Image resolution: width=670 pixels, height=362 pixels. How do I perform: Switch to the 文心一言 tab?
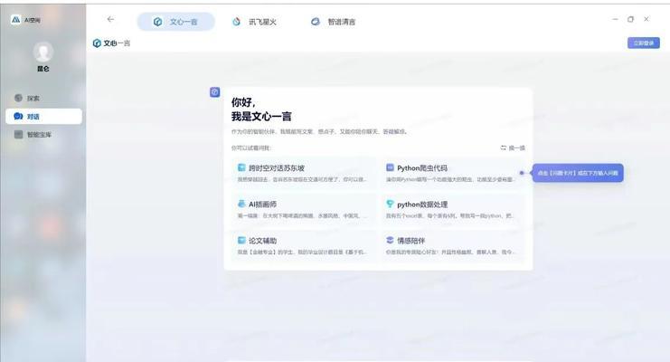175,22
